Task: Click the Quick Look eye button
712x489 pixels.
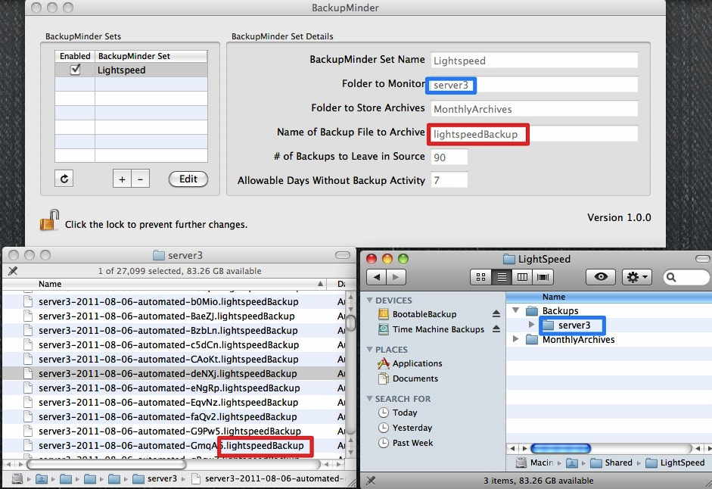Action: (x=601, y=277)
